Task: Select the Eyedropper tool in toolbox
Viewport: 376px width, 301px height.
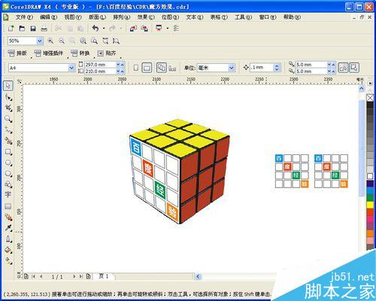Action: pyautogui.click(x=8, y=228)
